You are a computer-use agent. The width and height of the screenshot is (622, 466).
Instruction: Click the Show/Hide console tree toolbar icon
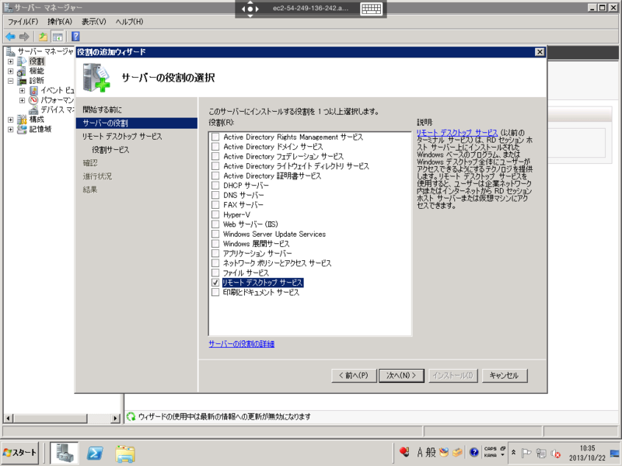click(58, 37)
